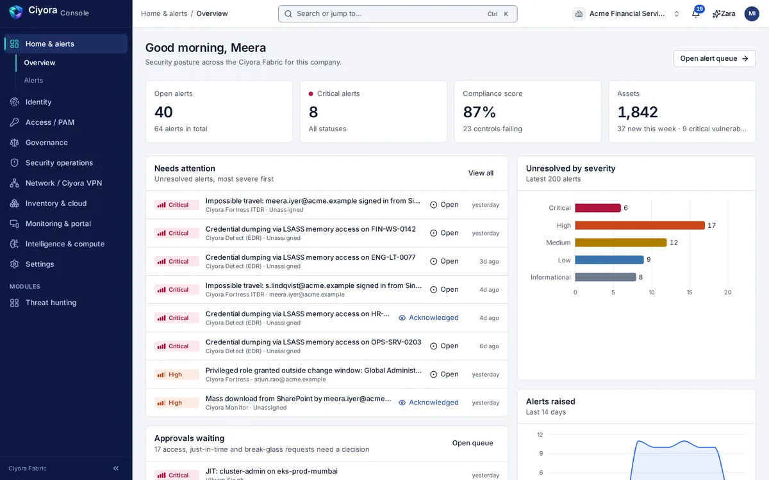Image resolution: width=769 pixels, height=480 pixels.
Task: Open Credential dumping on OPS-SRV-0203 alert
Action: [x=327, y=346]
